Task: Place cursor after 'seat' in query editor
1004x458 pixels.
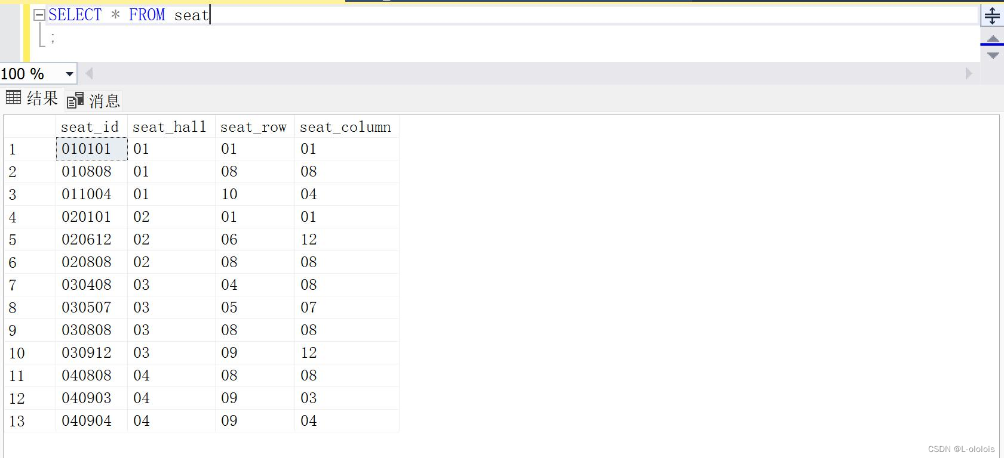Action: (210, 15)
